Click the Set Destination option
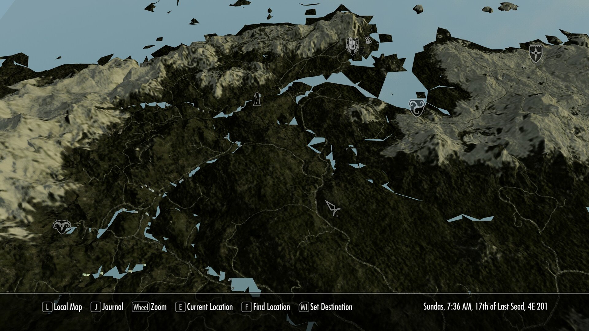Screen dimensions: 589x331 pos(326,307)
